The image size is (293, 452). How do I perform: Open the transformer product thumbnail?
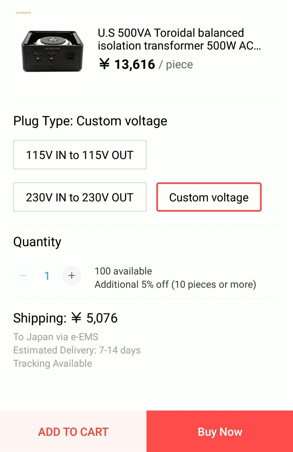(52, 50)
